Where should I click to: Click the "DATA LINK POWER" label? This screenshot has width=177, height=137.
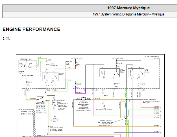pyautogui.click(x=28, y=136)
